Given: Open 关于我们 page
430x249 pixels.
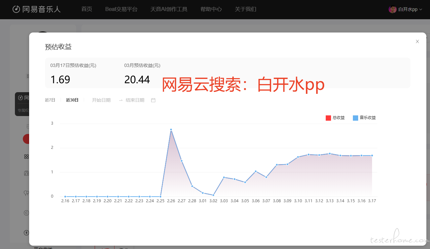Looking at the screenshot, I should click(245, 9).
